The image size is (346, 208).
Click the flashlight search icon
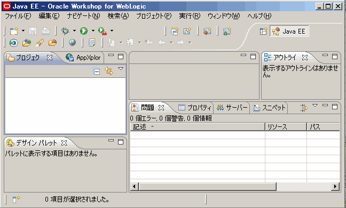[40, 43]
